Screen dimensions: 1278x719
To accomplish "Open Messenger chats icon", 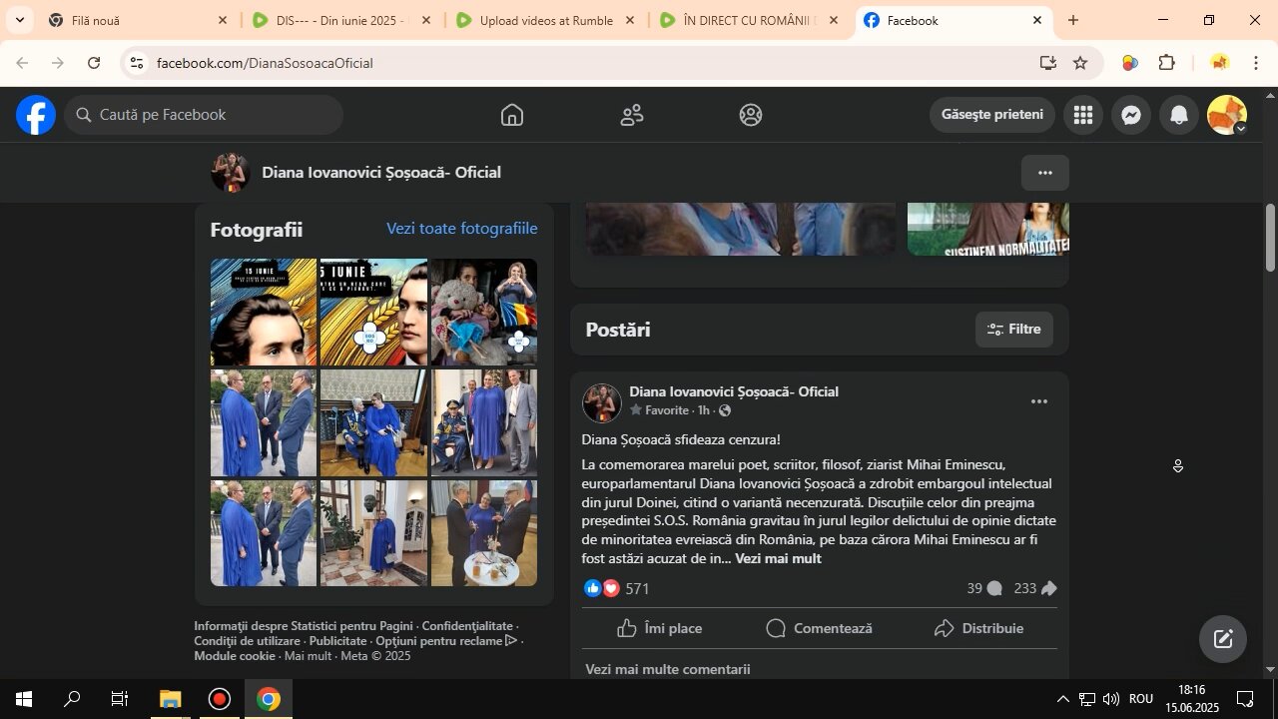I will point(1131,115).
